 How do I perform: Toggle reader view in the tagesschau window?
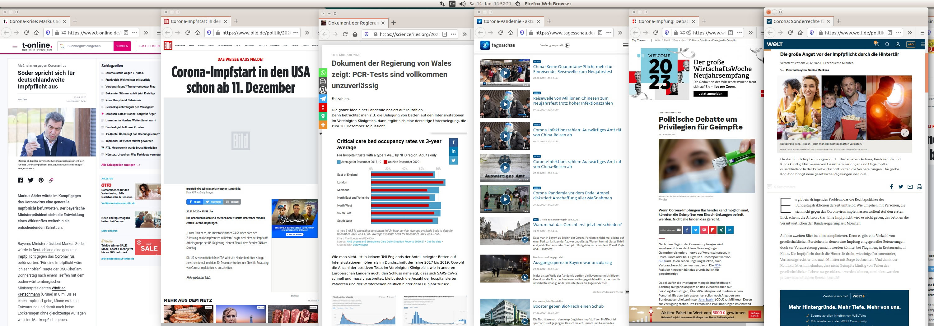coord(600,33)
